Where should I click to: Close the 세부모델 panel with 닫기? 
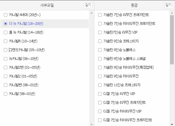88,5
